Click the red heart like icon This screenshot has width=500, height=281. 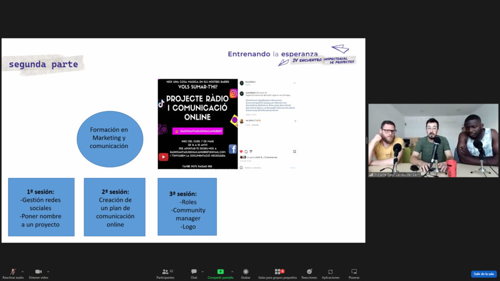pos(241,151)
